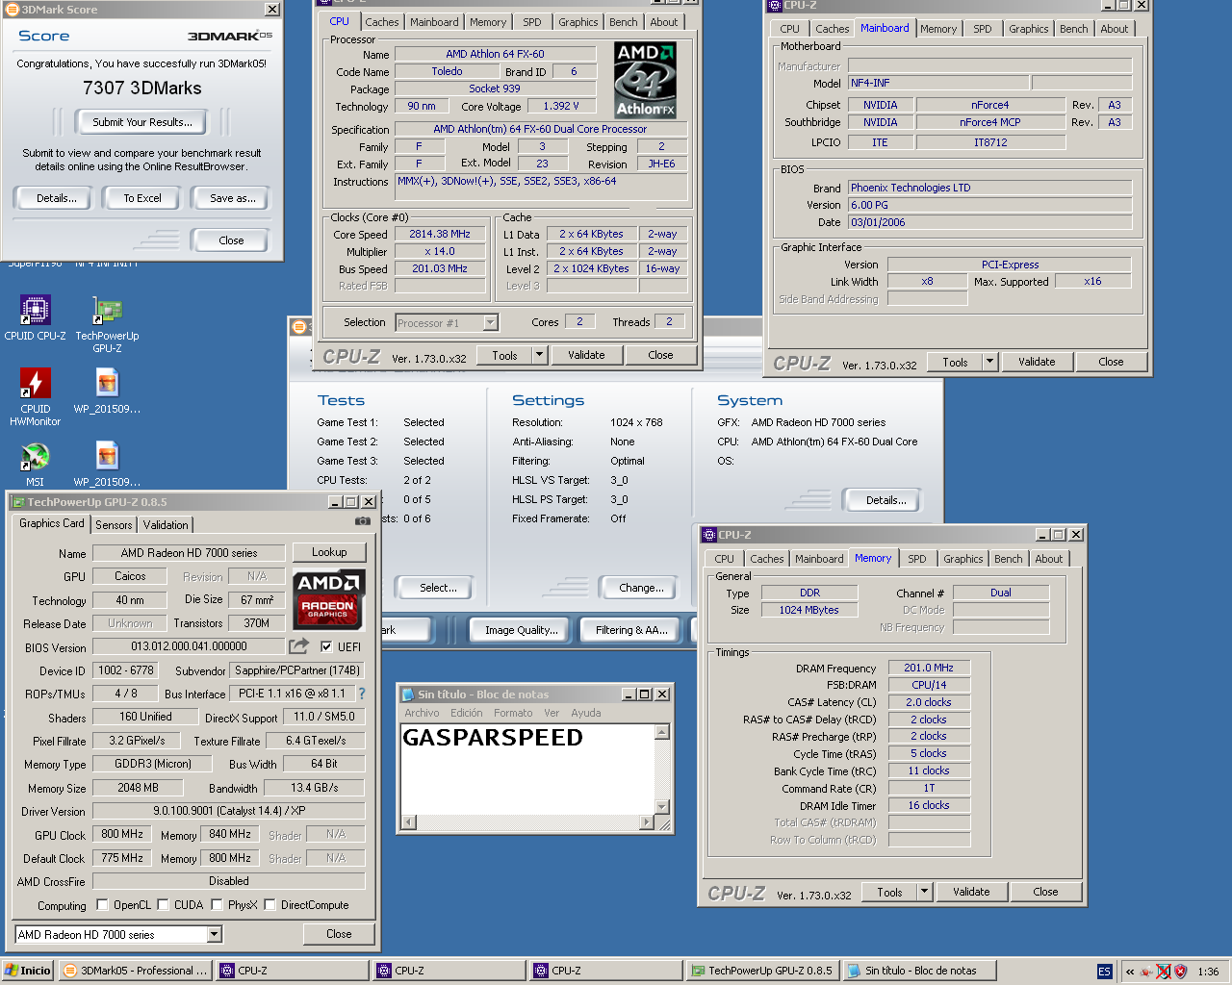The image size is (1232, 985).
Task: Open the Inicio start button
Action: pos(28,971)
